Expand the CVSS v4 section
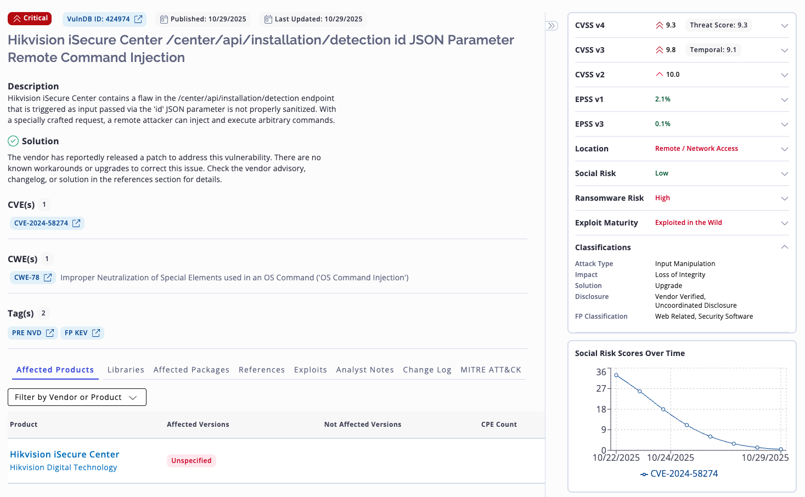Screen dimensions: 805x497 point(784,26)
